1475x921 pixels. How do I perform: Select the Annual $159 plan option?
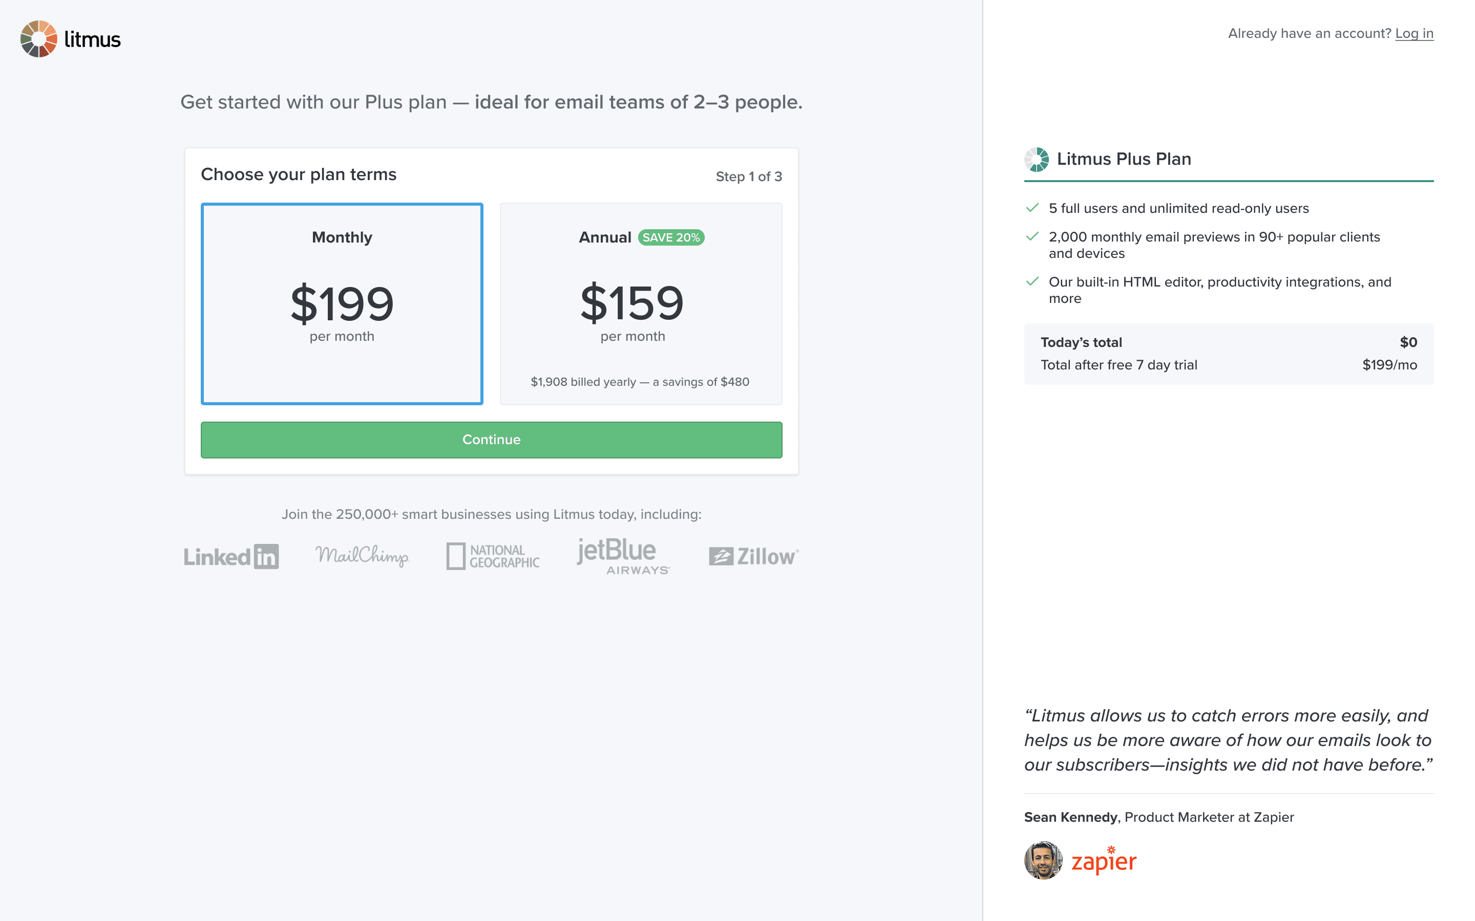click(x=641, y=303)
